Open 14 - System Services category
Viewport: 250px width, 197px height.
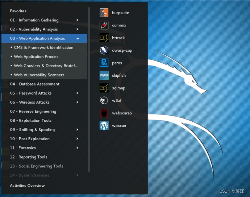[44, 175]
